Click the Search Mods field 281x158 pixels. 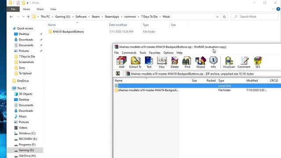255,17
